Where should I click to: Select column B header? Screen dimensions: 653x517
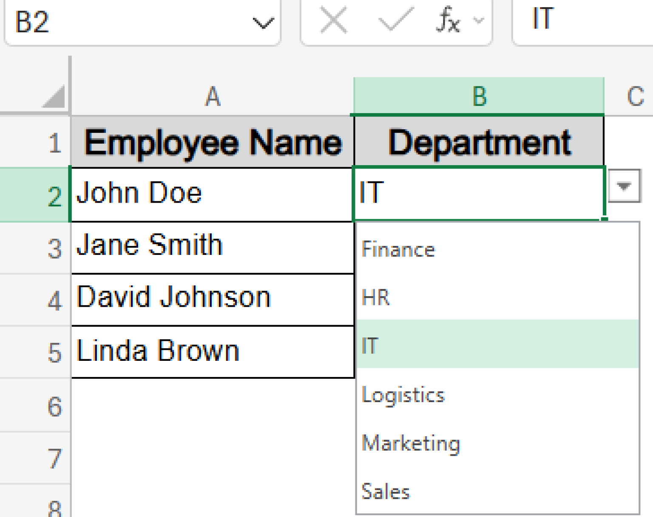(x=478, y=96)
